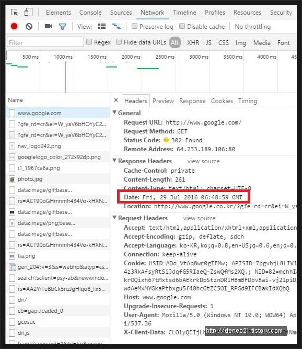The width and height of the screenshot is (302, 349).
Task: Select the tia.png request row
Action: (58, 256)
